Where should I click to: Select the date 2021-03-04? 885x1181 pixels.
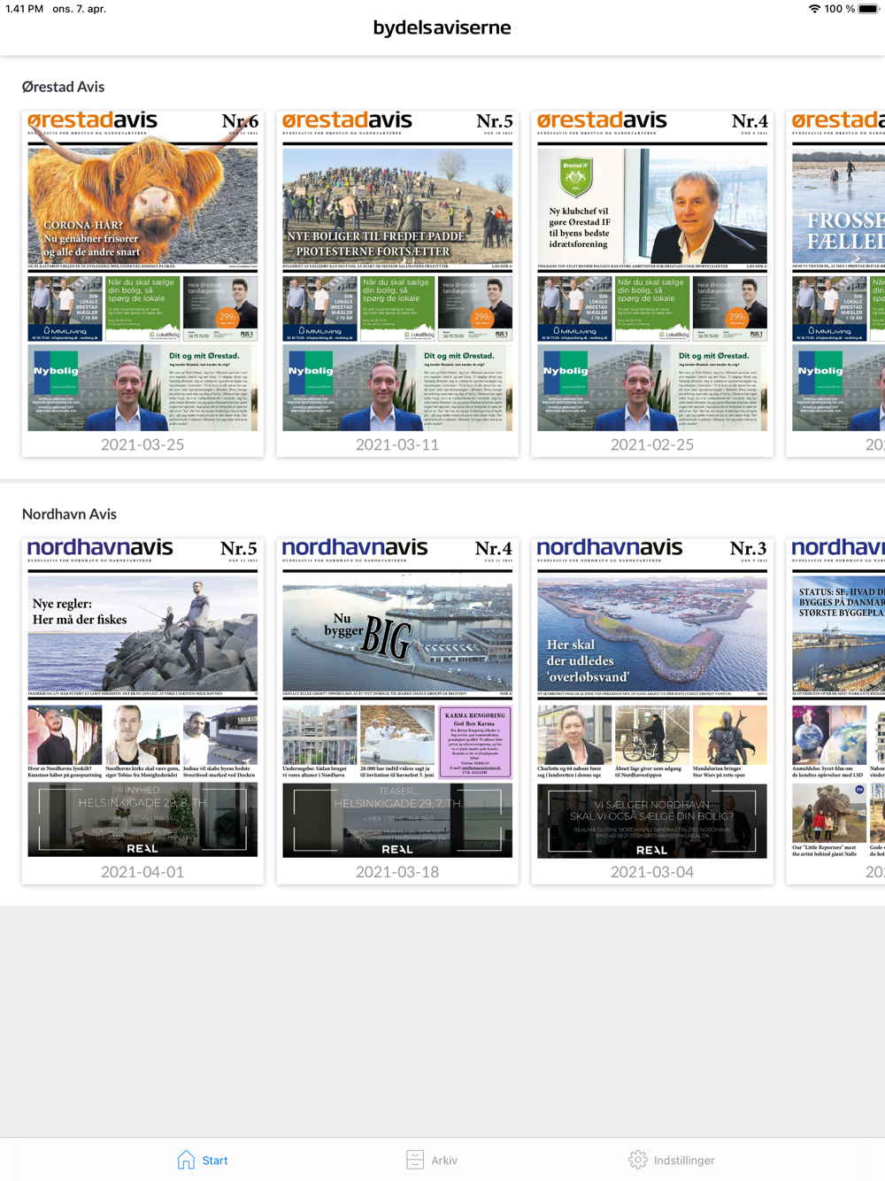tap(652, 871)
